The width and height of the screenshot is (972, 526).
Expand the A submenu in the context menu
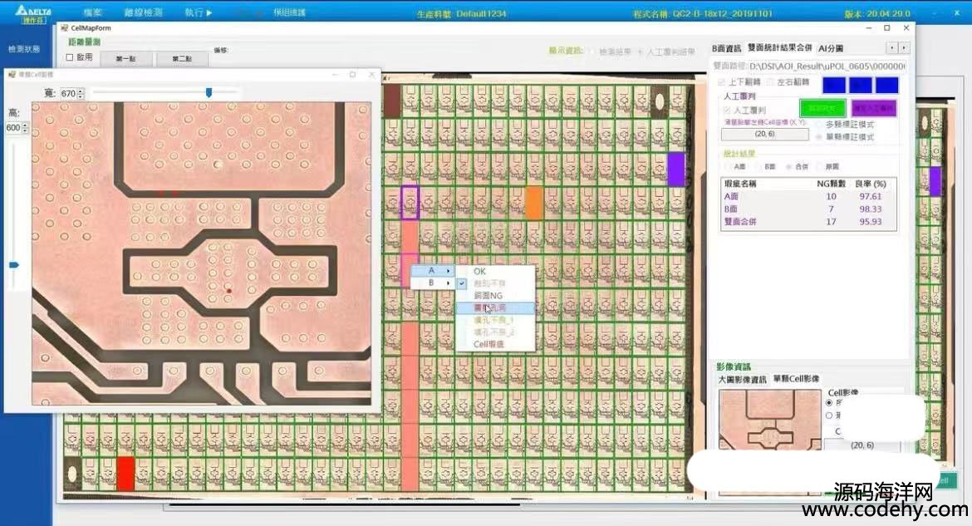(432, 270)
